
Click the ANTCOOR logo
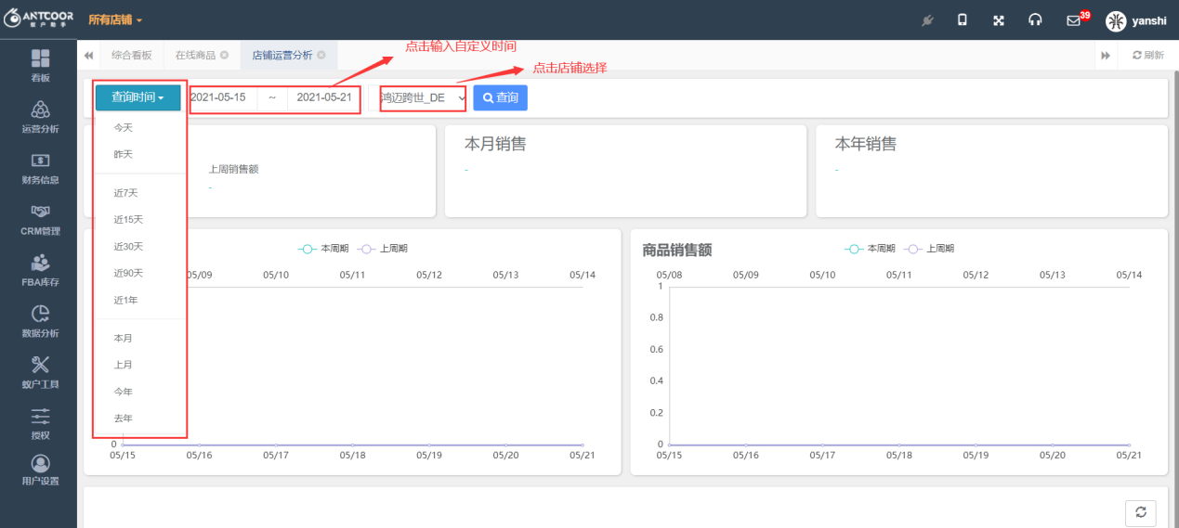click(38, 19)
